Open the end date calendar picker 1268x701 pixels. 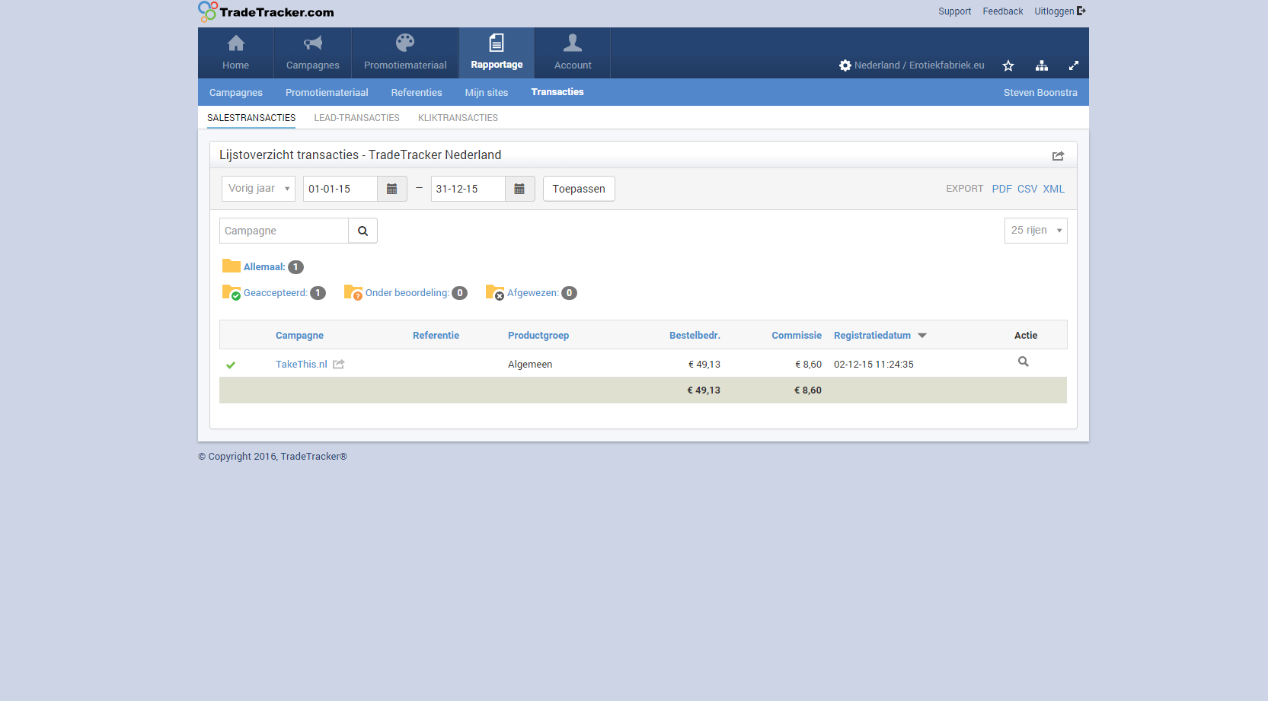pos(519,189)
